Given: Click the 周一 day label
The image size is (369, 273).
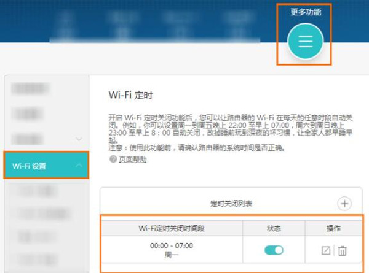Looking at the screenshot, I should click(172, 255).
